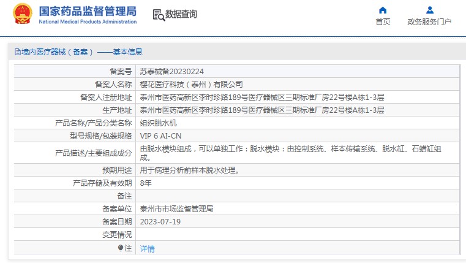Go to 首页 via its text label

(383, 22)
